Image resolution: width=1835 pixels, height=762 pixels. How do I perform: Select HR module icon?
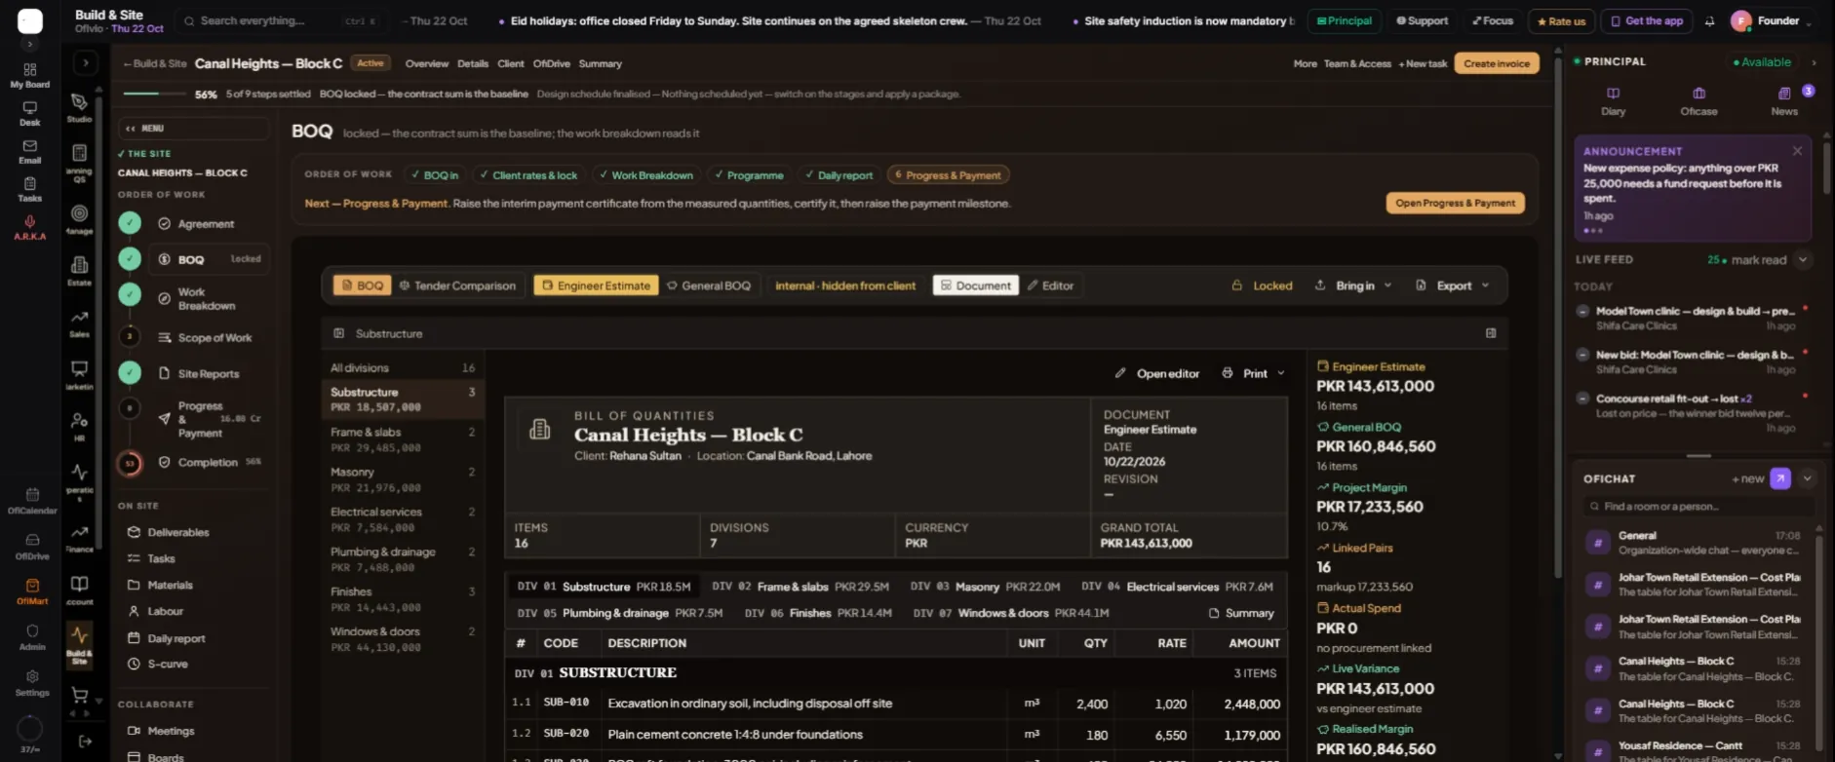[80, 426]
